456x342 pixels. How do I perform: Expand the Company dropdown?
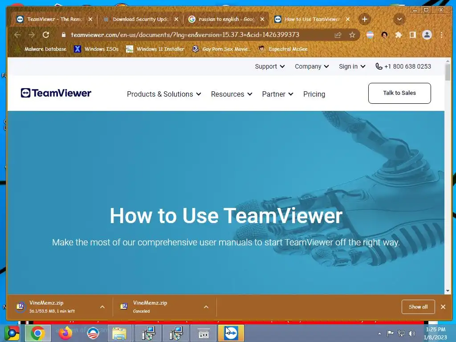pos(312,66)
